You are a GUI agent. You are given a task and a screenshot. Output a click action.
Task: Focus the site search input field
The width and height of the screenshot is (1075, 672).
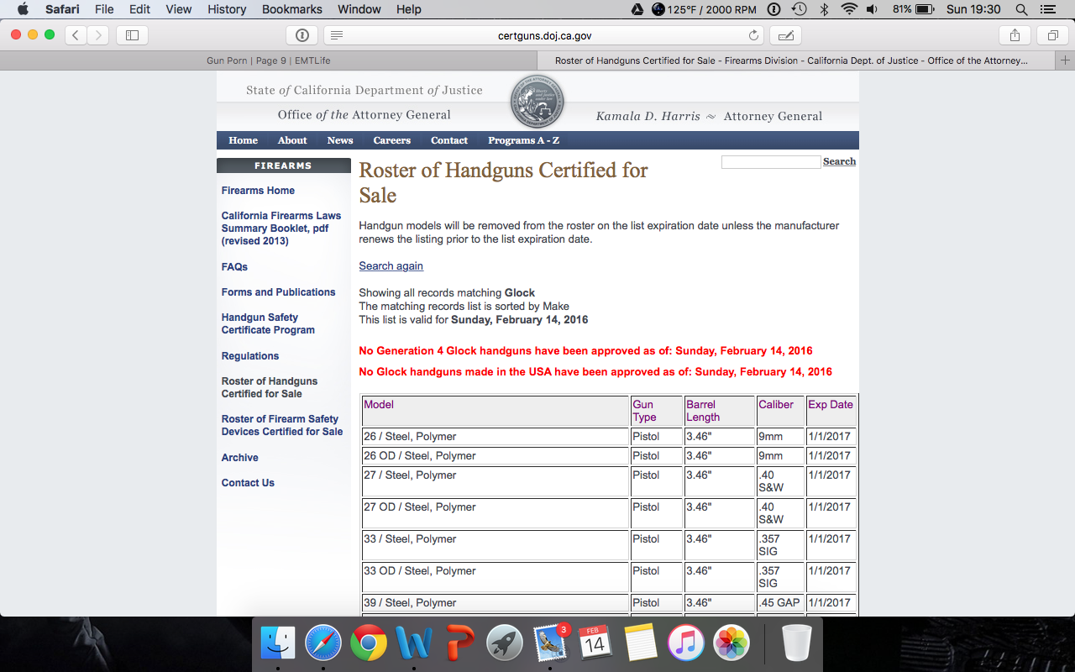pos(771,162)
